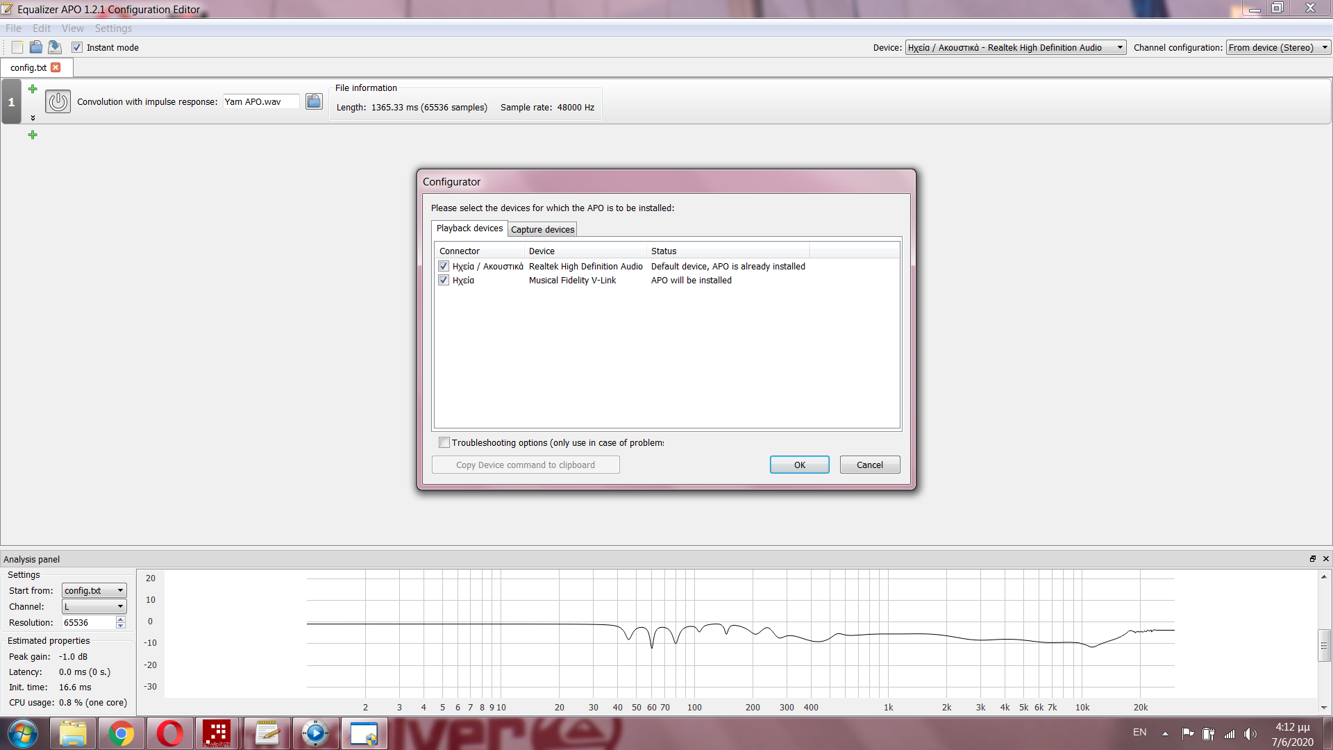The image size is (1333, 750).
Task: Click the green plus above filter row
Action: point(33,89)
